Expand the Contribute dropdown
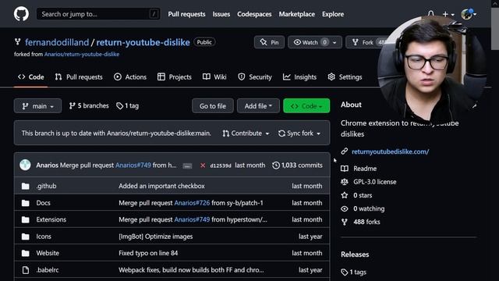 coord(246,133)
